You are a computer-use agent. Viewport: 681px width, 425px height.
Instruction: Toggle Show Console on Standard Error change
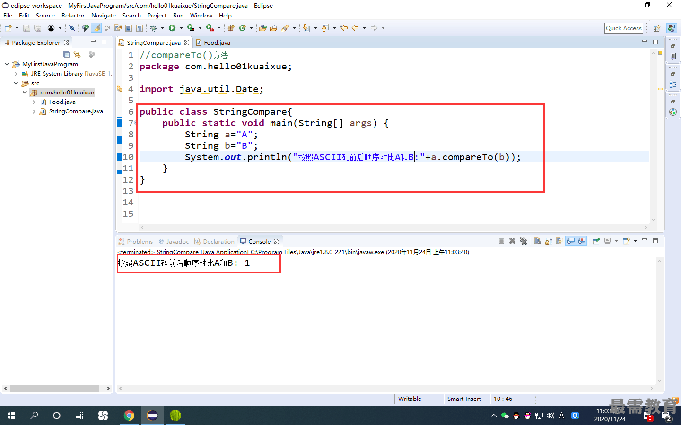[x=582, y=241]
